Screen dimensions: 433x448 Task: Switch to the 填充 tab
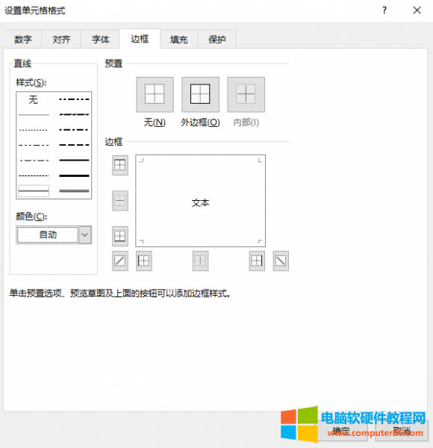(x=178, y=39)
